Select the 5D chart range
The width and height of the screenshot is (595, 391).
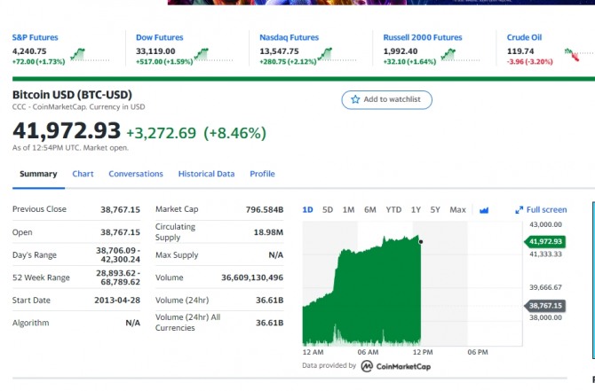[x=328, y=210]
